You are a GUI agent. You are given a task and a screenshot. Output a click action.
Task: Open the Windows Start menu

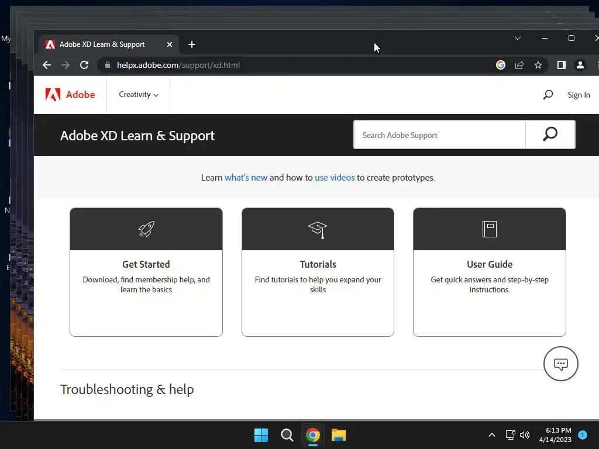click(261, 435)
